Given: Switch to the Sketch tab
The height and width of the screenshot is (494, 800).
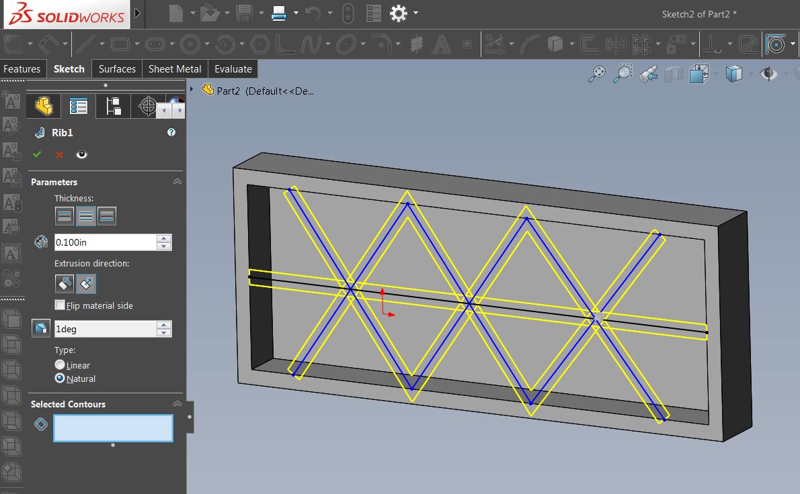Looking at the screenshot, I should coord(69,68).
